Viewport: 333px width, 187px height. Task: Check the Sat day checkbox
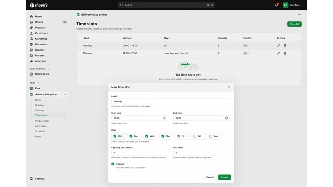[x=195, y=136]
